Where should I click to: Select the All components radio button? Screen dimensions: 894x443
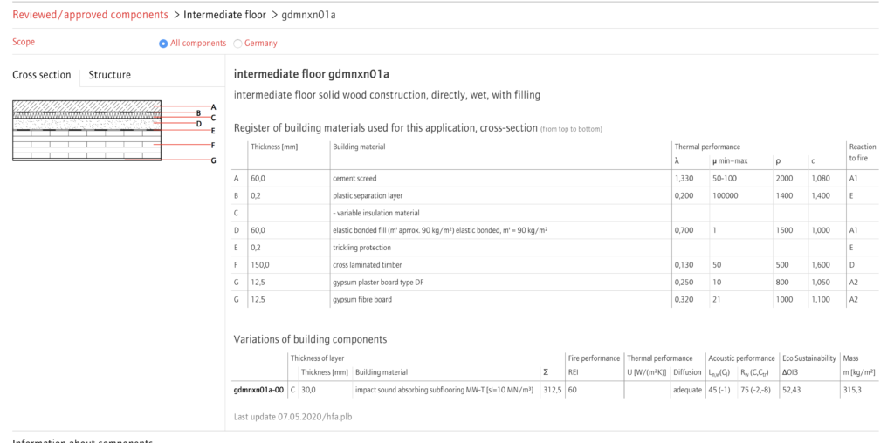(x=163, y=44)
